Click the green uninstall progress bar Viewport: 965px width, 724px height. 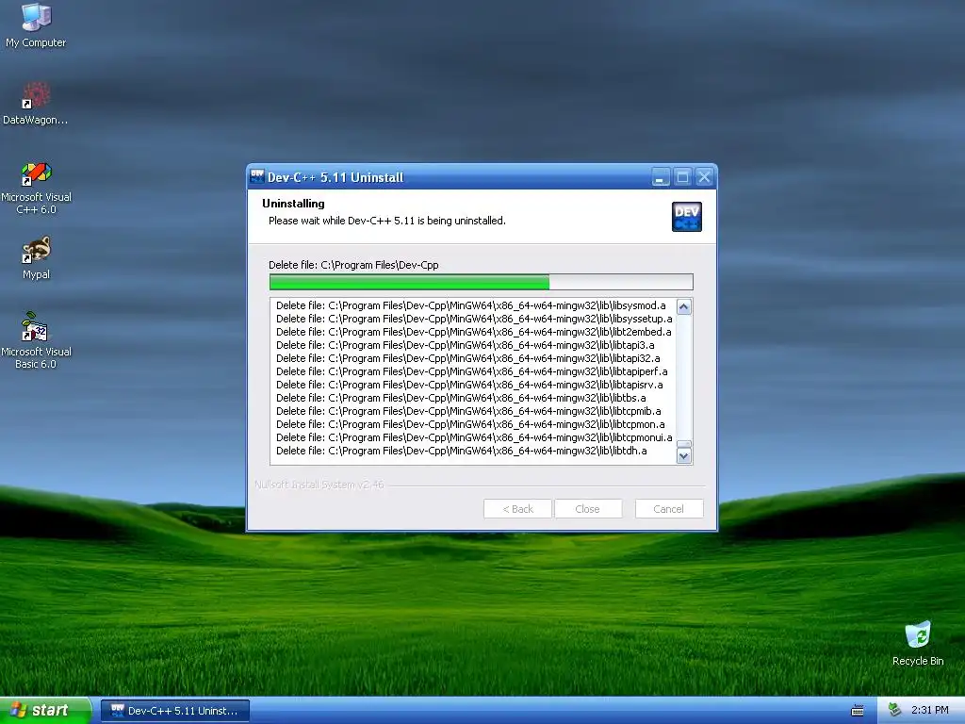(x=482, y=282)
